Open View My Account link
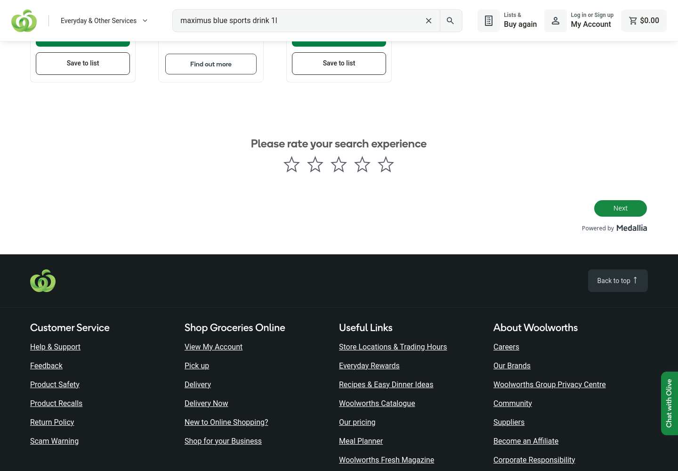This screenshot has height=471, width=678. [x=213, y=347]
